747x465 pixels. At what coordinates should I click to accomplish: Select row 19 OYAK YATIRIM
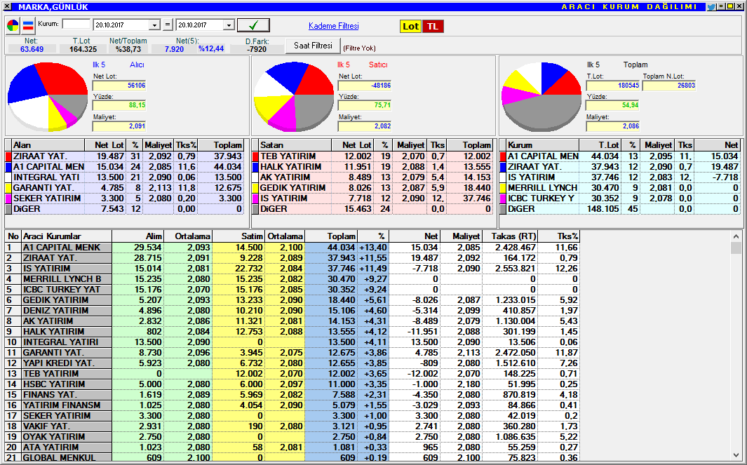pyautogui.click(x=292, y=436)
